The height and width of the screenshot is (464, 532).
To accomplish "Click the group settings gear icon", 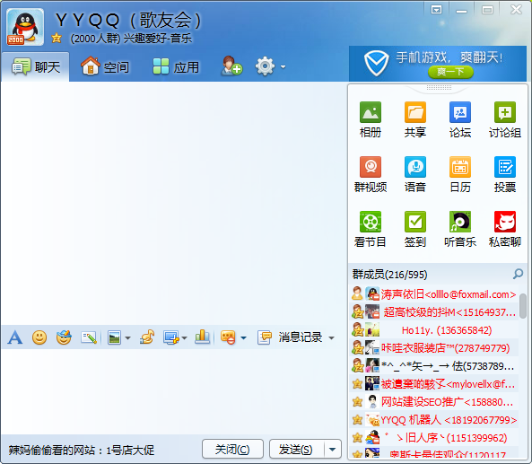I will coord(265,66).
